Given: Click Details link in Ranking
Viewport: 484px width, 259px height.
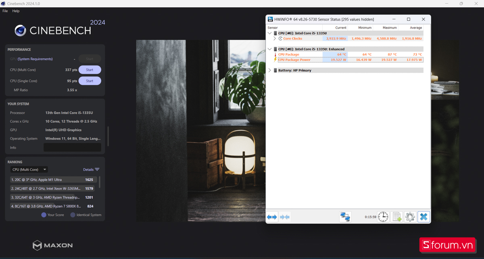Looking at the screenshot, I should [88, 170].
